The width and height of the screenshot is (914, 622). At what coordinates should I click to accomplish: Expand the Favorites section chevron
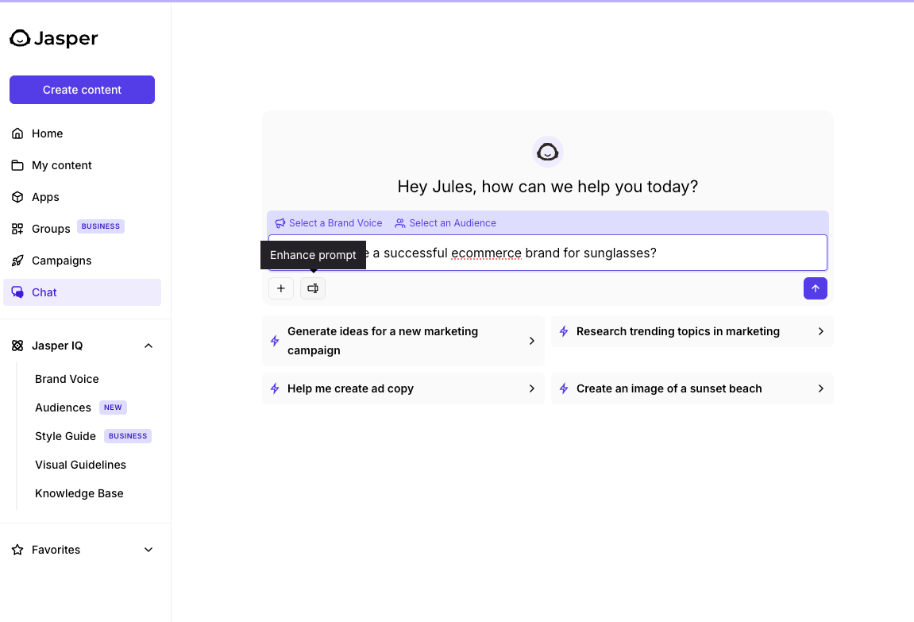click(148, 550)
